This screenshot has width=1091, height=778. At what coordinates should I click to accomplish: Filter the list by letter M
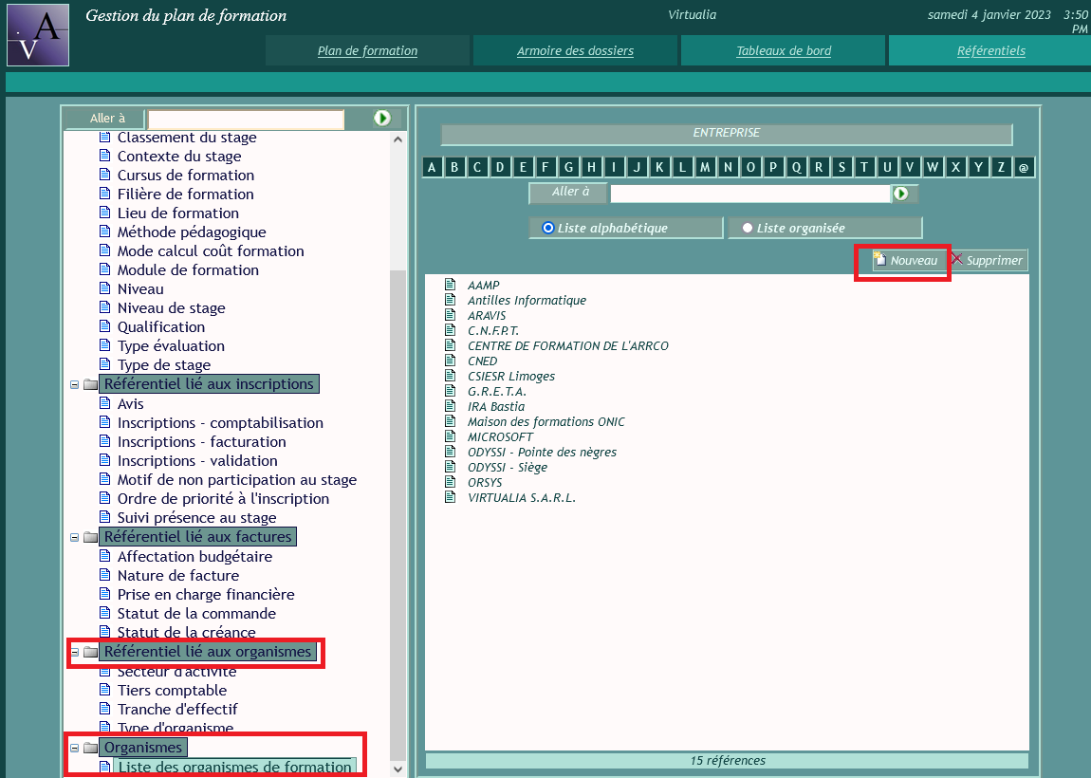(705, 168)
